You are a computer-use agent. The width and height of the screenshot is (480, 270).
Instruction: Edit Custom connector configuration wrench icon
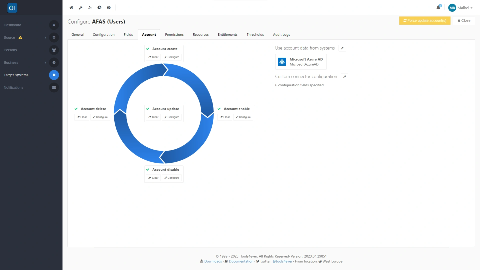[344, 77]
